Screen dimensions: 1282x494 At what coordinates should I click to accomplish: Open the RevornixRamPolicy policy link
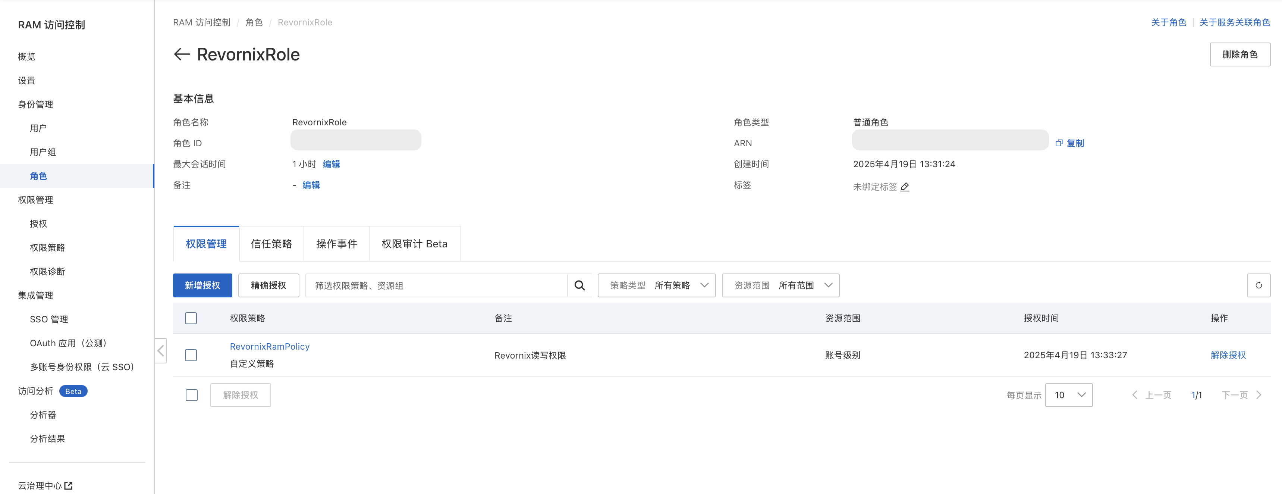click(269, 346)
